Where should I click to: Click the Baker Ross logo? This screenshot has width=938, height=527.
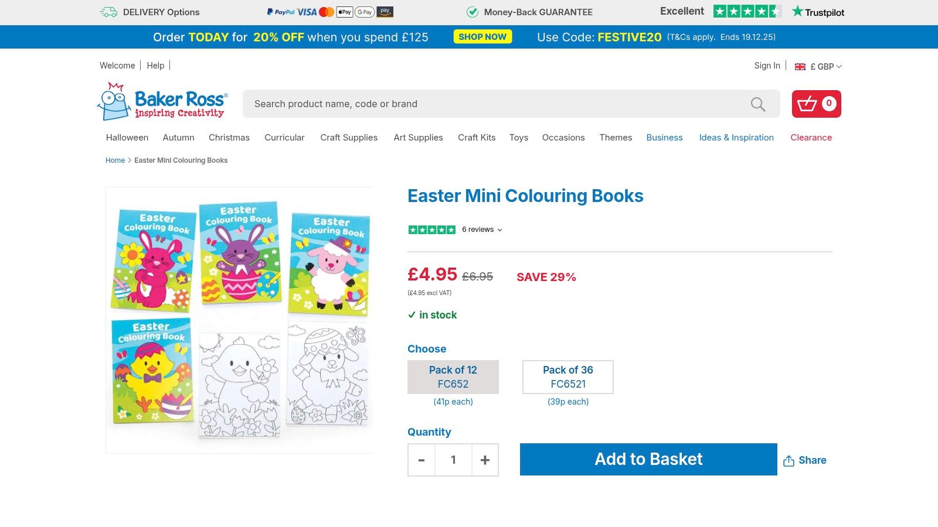click(x=162, y=102)
